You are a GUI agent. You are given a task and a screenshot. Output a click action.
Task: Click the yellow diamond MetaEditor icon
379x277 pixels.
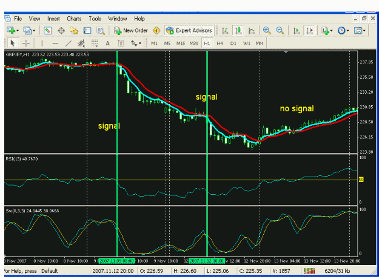coord(156,31)
